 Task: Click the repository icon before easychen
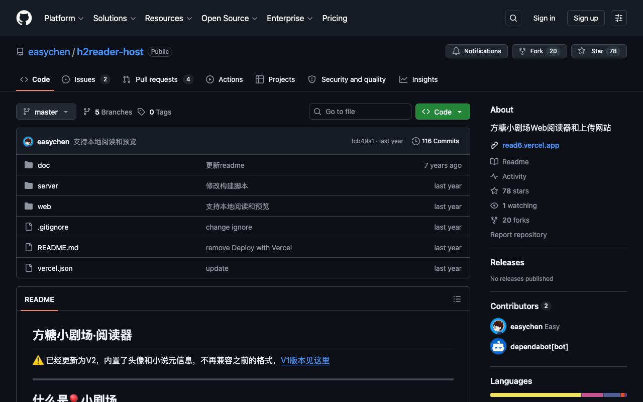20,52
